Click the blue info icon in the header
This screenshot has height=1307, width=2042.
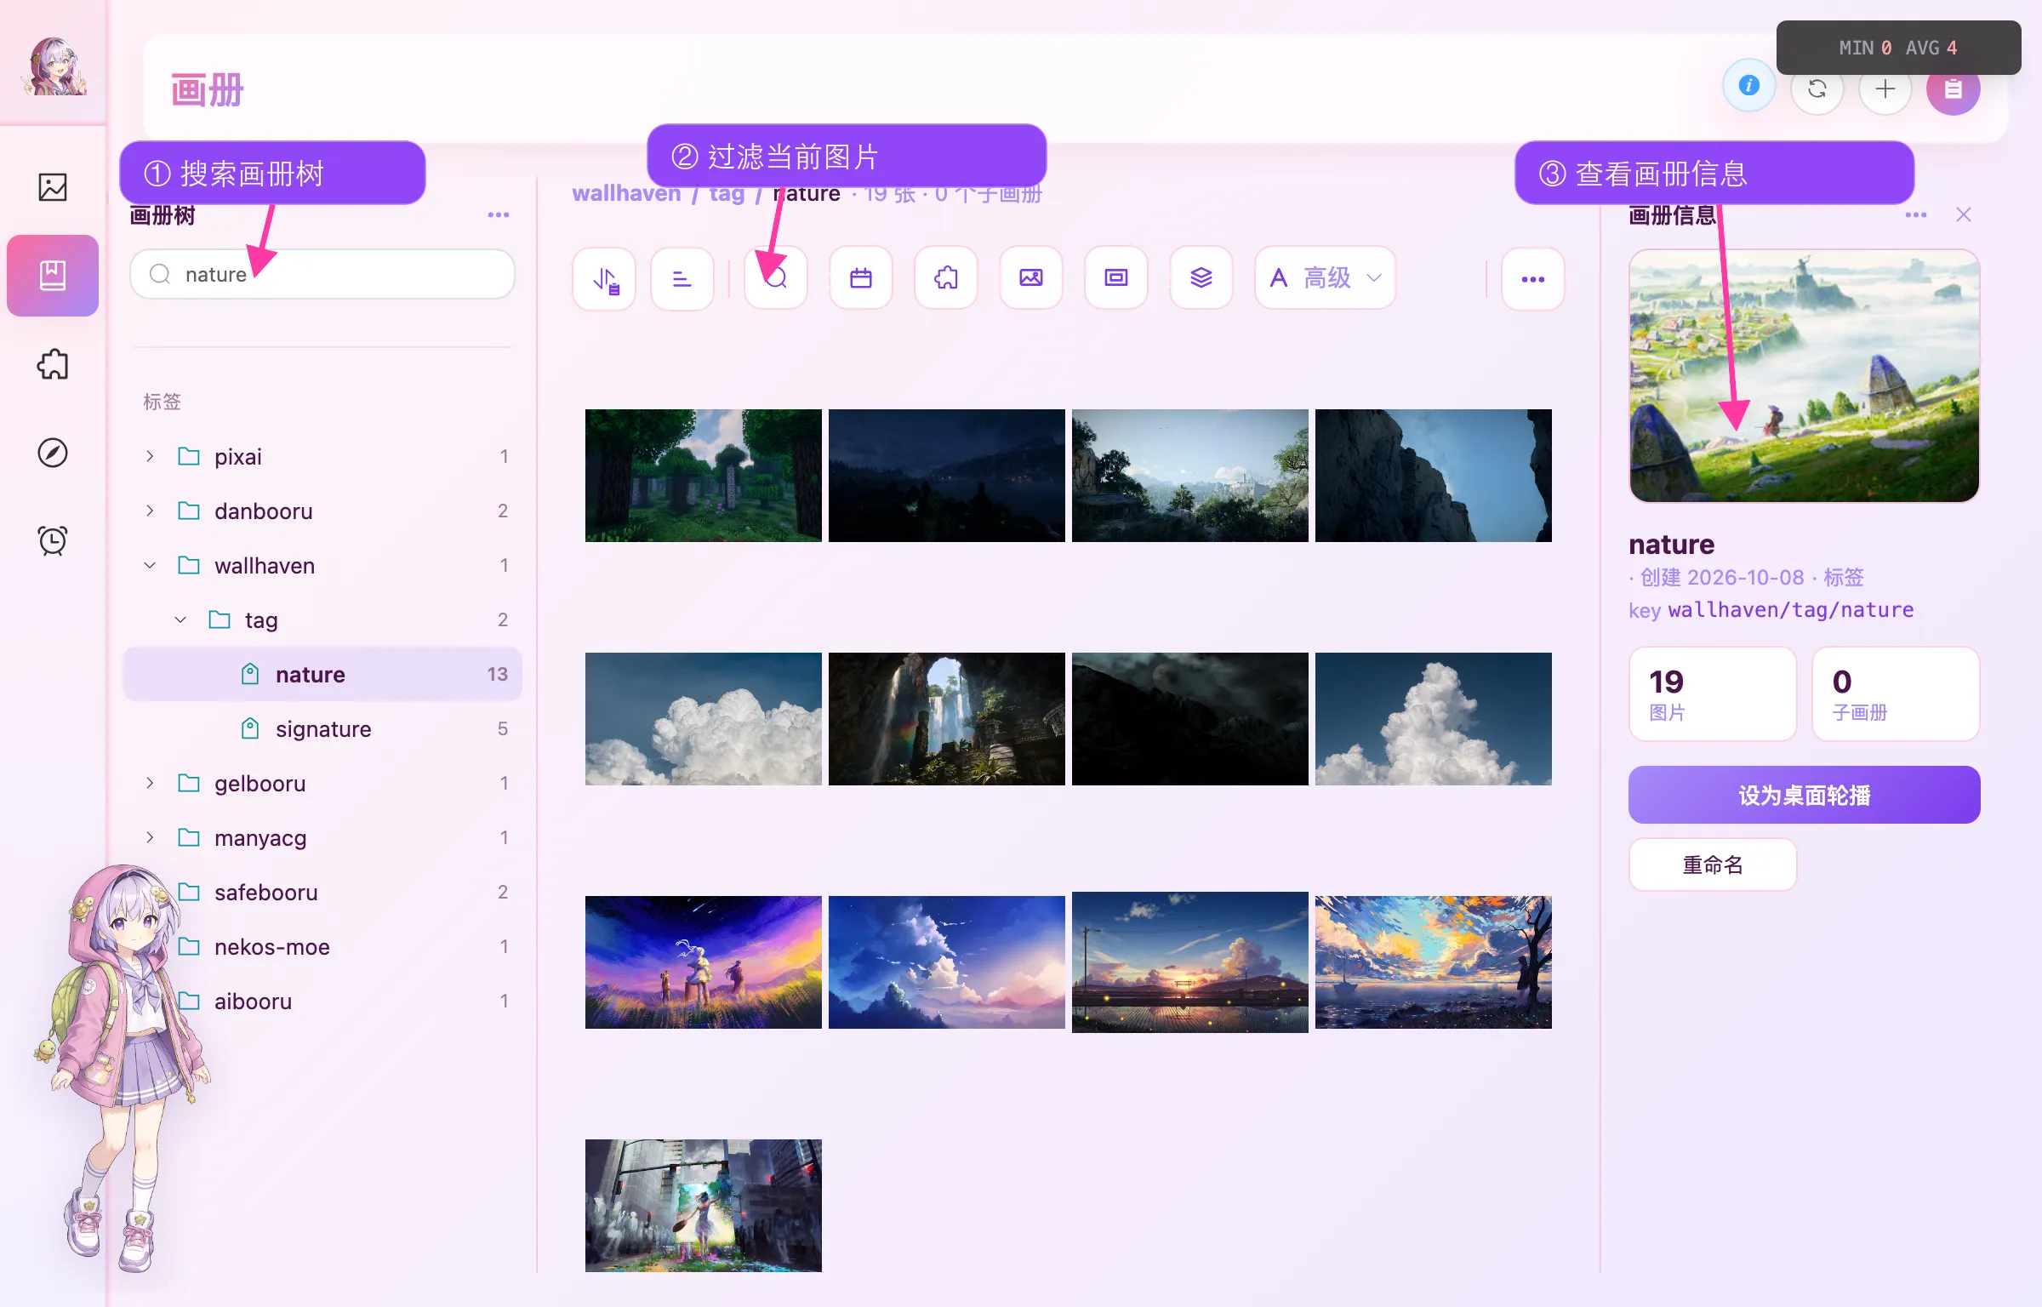(1749, 86)
